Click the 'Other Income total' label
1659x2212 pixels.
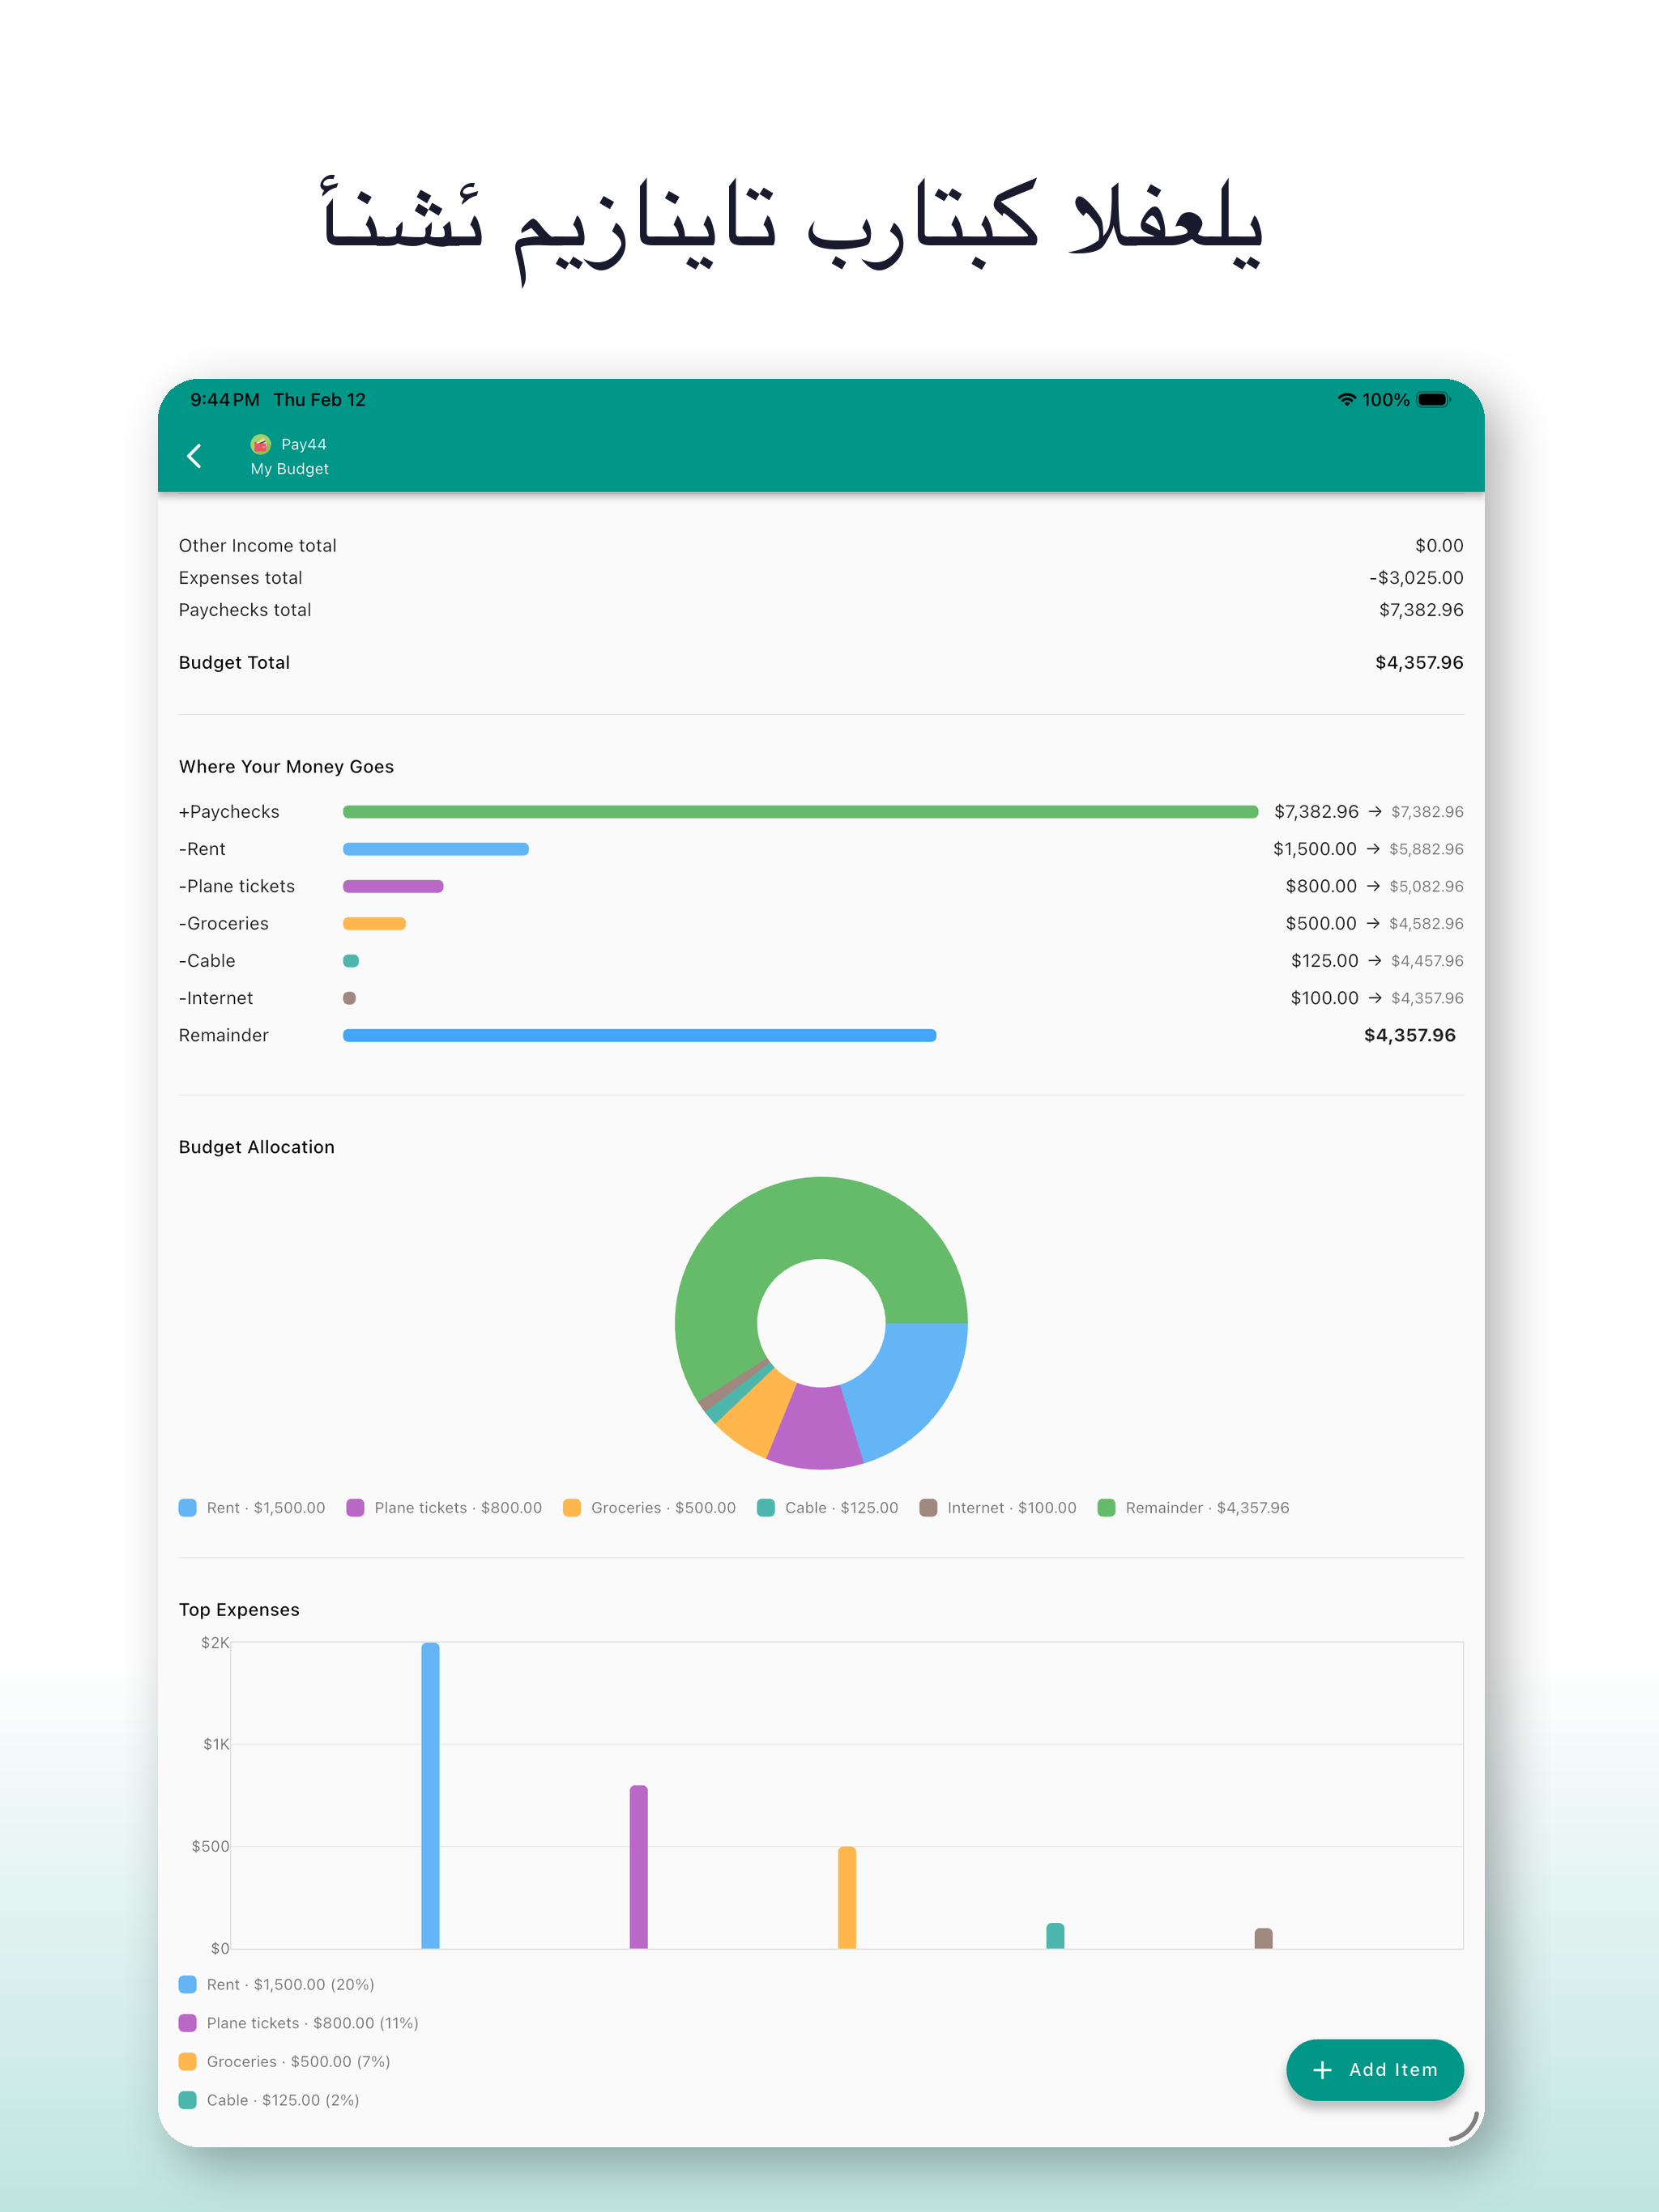point(257,546)
